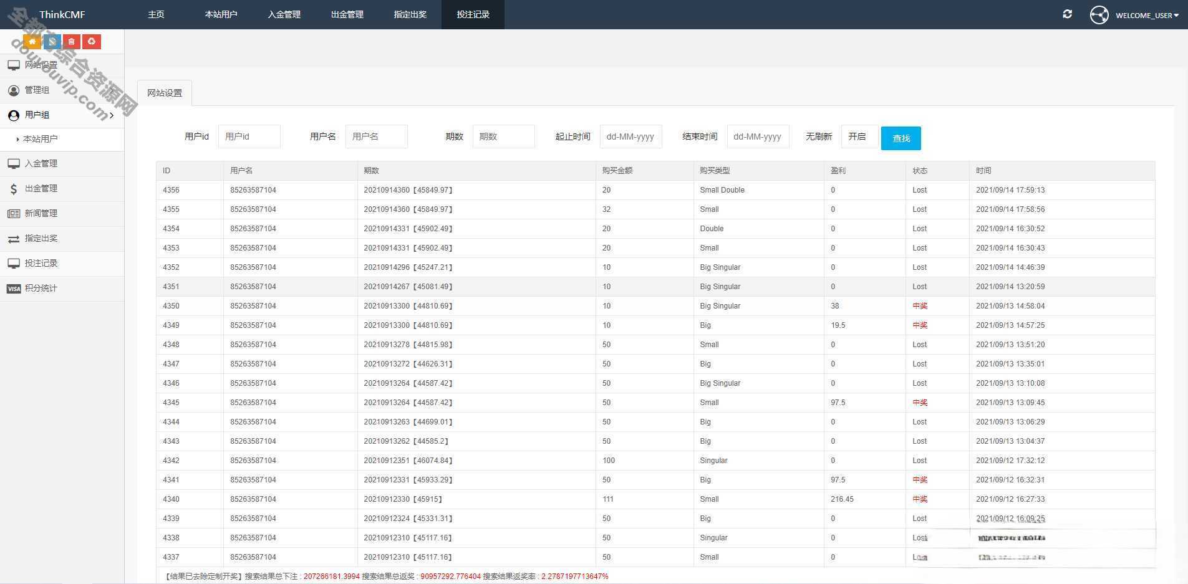The width and height of the screenshot is (1188, 584).
Task: Click period 20210912330【45915】
Action: tap(403, 499)
